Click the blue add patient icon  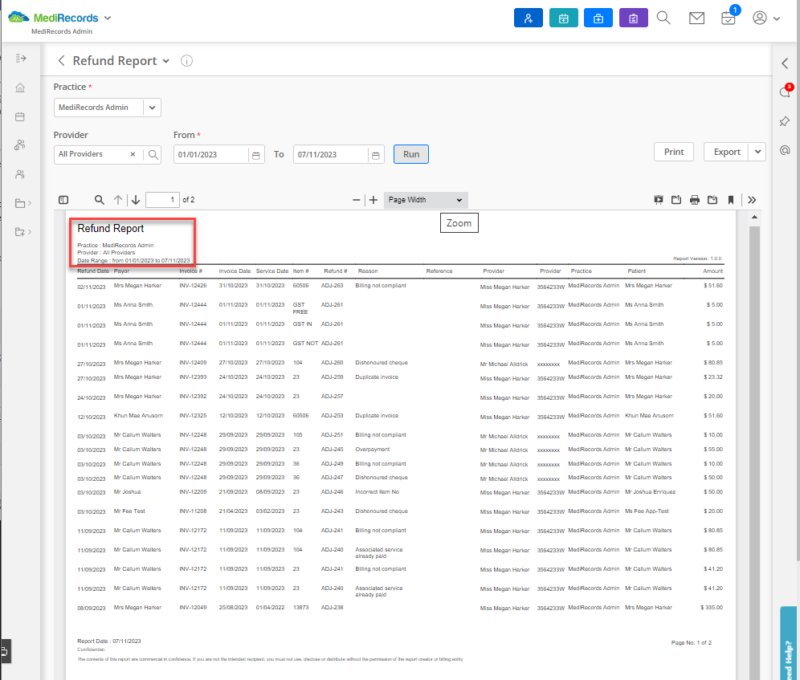pyautogui.click(x=528, y=18)
